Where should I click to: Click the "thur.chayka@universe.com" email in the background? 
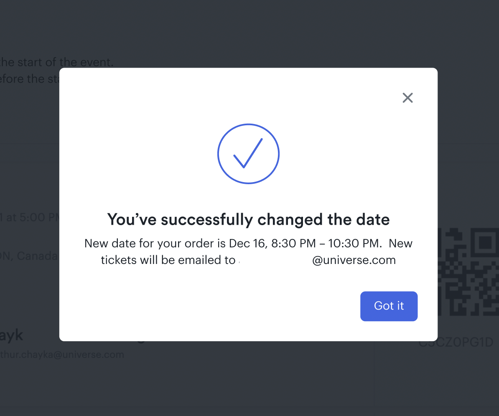[x=62, y=355]
